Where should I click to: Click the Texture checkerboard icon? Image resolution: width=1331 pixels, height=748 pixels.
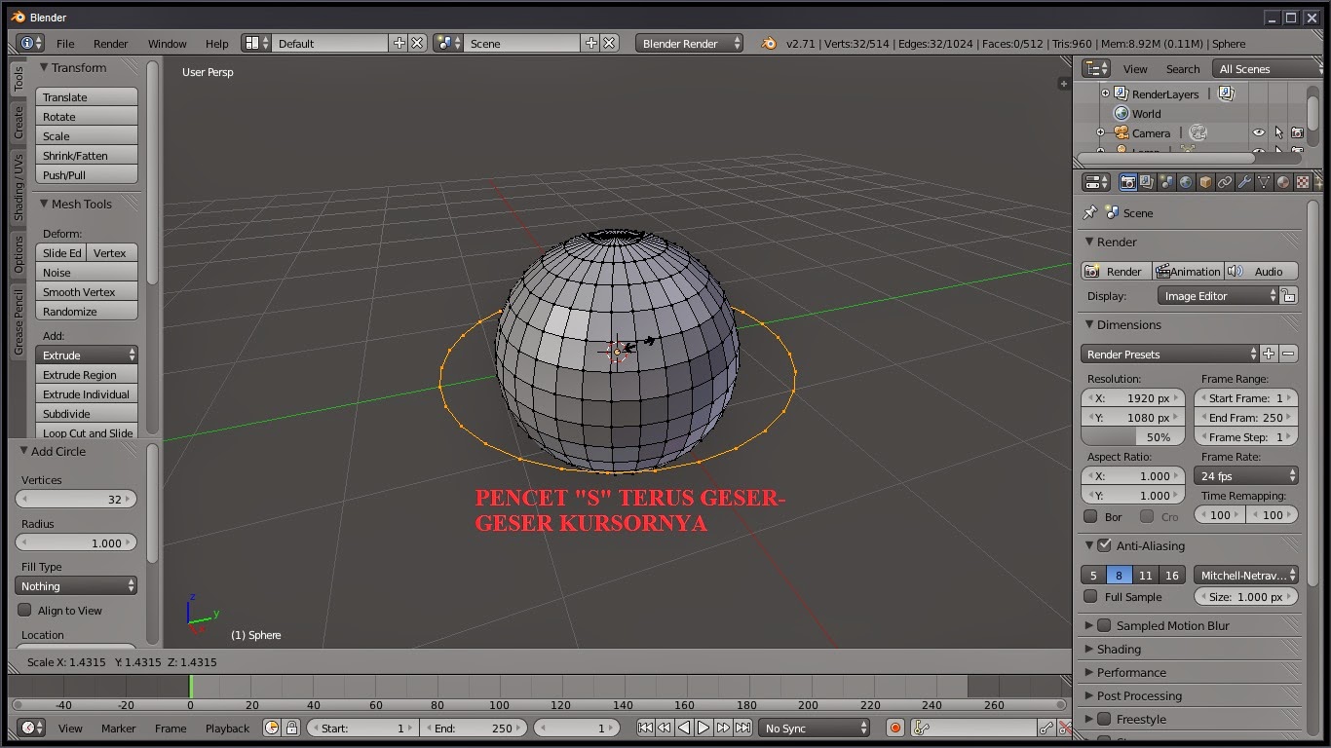click(1302, 182)
